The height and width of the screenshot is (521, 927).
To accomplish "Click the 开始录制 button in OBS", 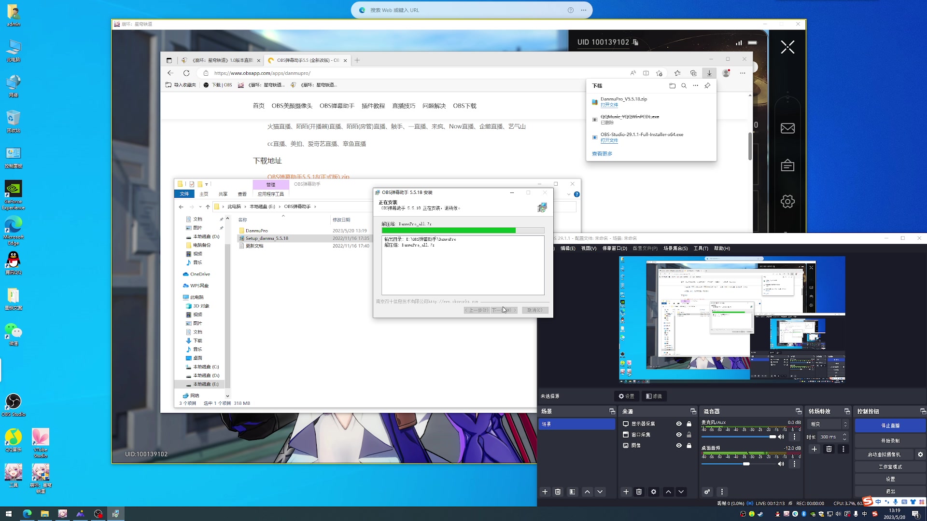I will [x=890, y=440].
